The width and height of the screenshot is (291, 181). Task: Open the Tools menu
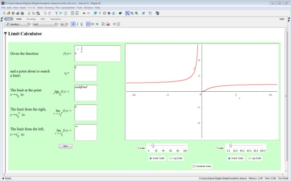[x=79, y=8]
